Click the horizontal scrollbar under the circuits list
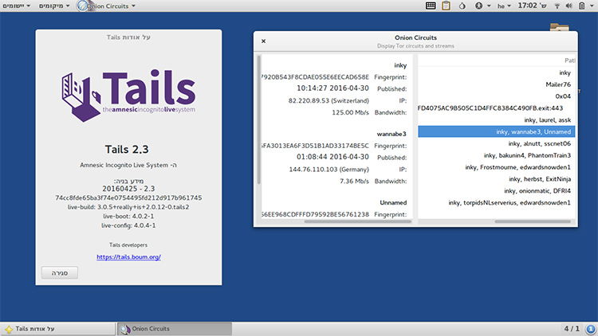 click(x=533, y=221)
